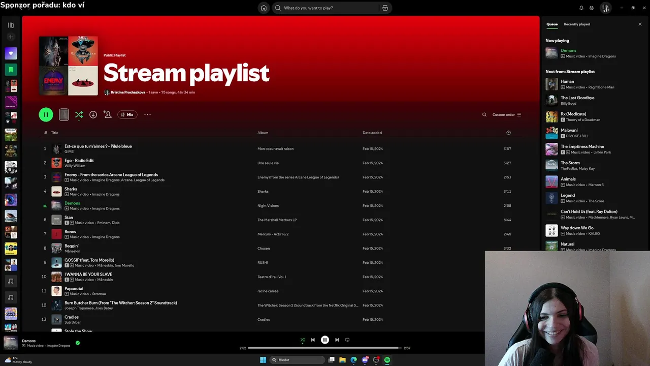This screenshot has height=366, width=650.
Task: Toggle saved checkmark for Demons
Action: [x=78, y=343]
